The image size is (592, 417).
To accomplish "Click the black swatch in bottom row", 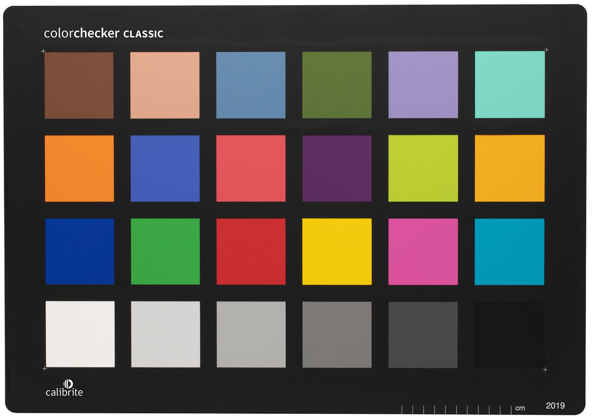I will 509,335.
